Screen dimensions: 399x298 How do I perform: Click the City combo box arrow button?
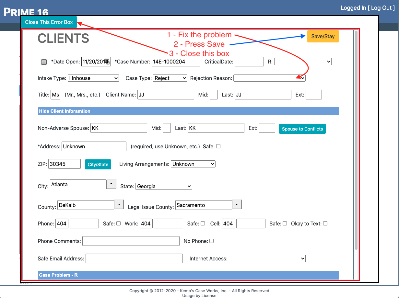pyautogui.click(x=111, y=184)
